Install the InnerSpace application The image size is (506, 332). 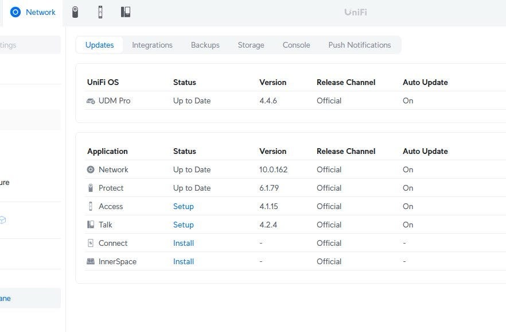pyautogui.click(x=184, y=262)
